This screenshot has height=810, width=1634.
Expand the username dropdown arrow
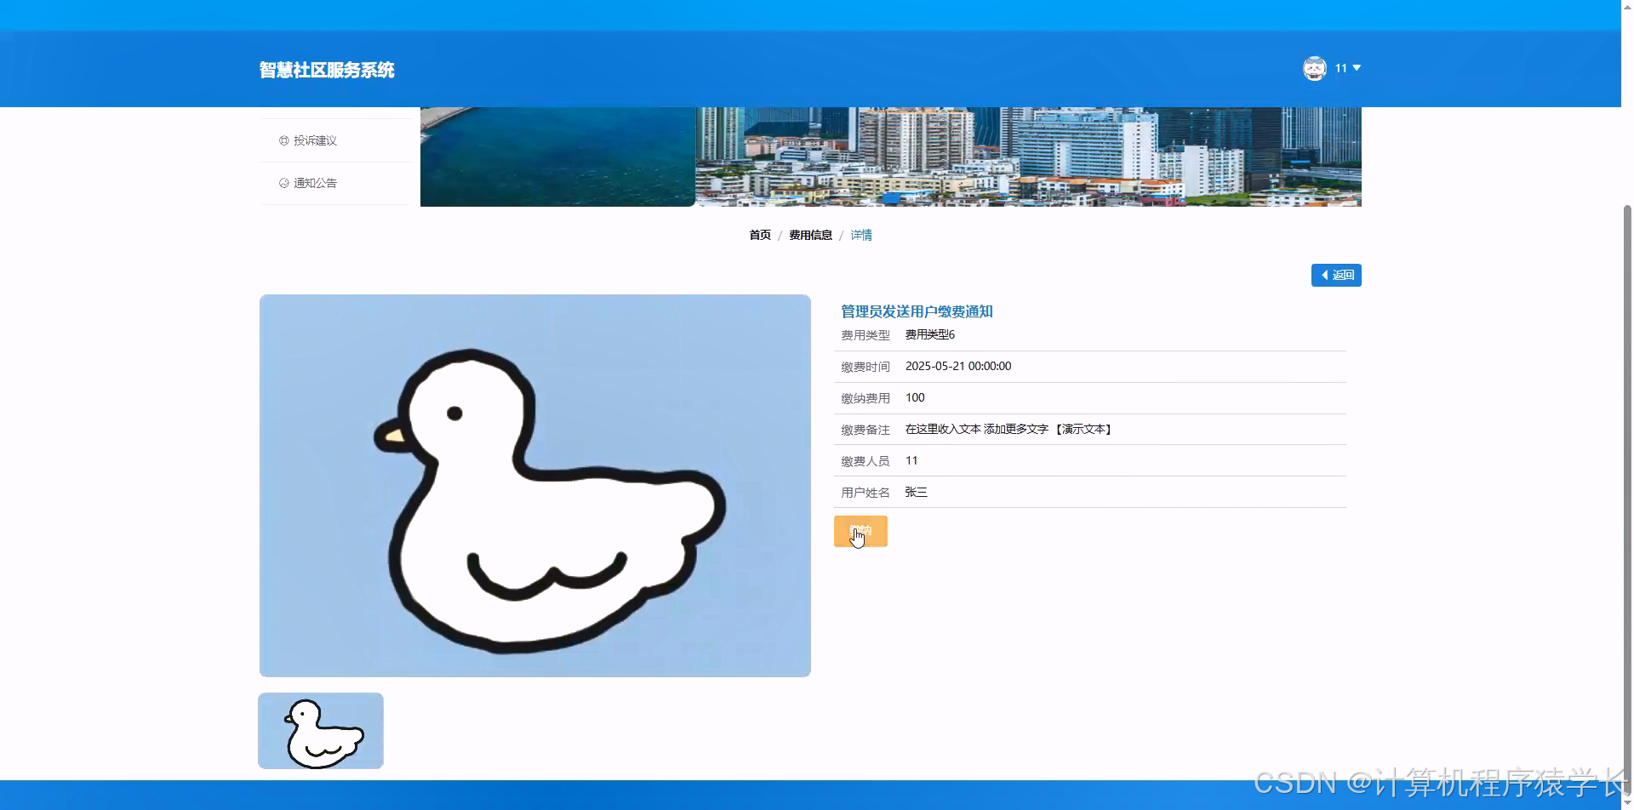coord(1357,68)
